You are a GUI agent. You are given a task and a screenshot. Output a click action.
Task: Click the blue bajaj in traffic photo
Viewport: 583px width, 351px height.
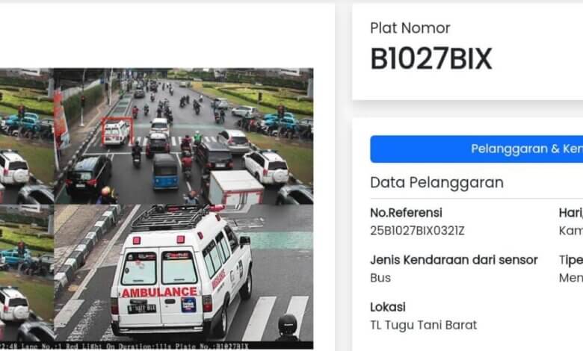[x=165, y=172]
